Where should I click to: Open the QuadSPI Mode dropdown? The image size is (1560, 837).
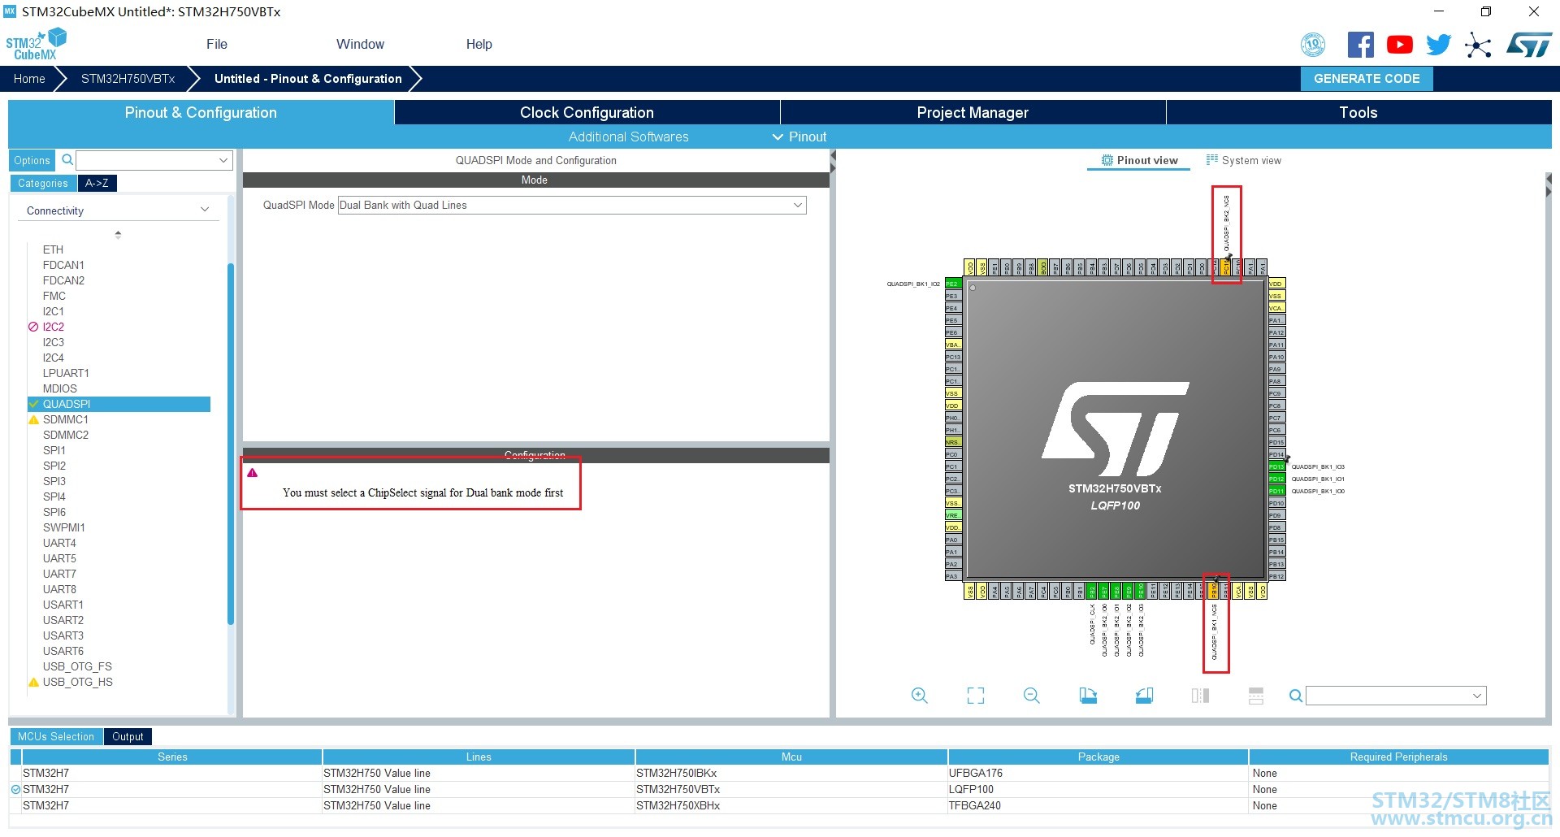[572, 206]
